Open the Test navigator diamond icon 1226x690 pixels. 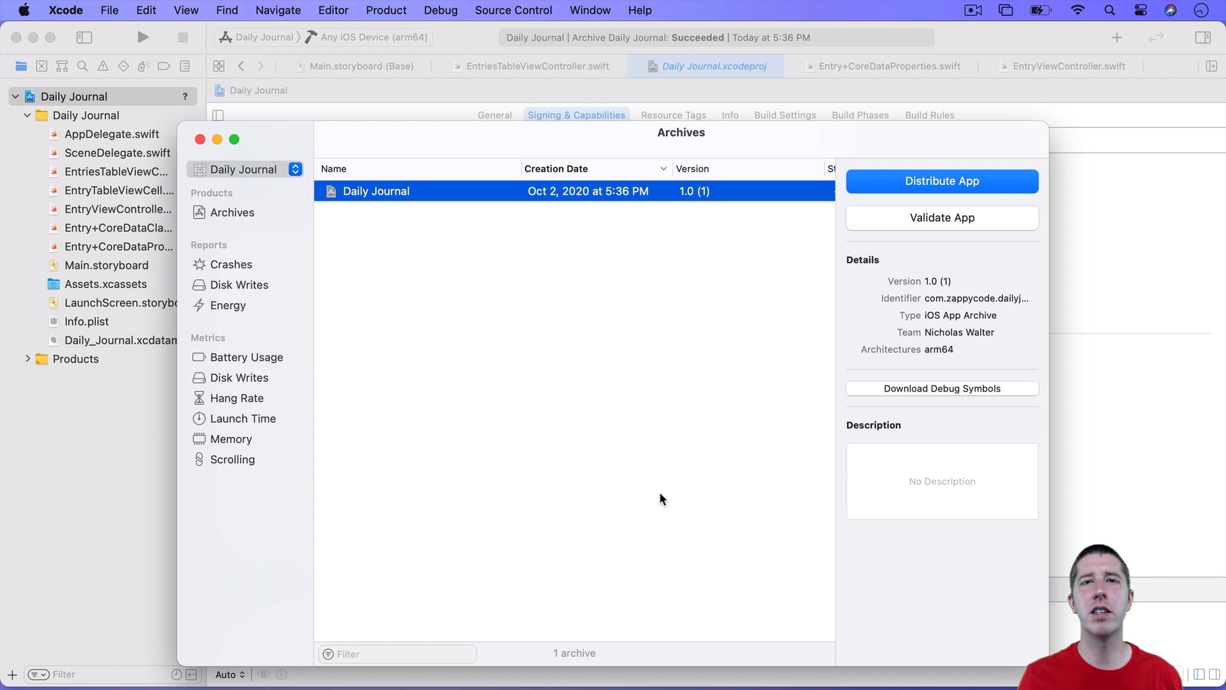click(123, 66)
